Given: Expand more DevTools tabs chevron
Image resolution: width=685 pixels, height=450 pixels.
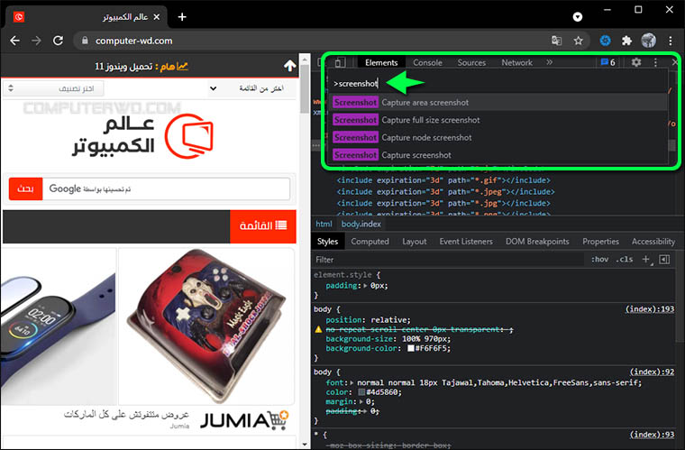Looking at the screenshot, I should 549,62.
